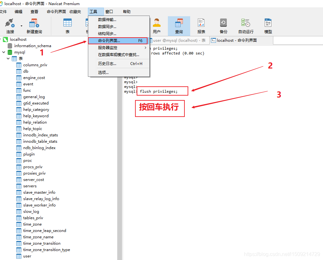Click the New Query (新建查询) icon
The width and height of the screenshot is (323, 260).
click(x=34, y=23)
